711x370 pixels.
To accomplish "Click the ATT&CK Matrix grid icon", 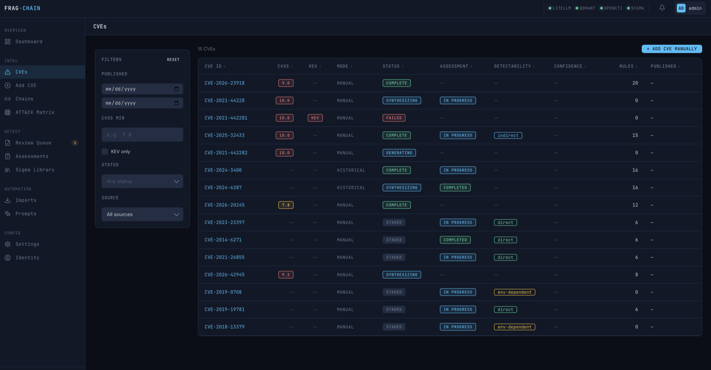I will click(x=7, y=112).
